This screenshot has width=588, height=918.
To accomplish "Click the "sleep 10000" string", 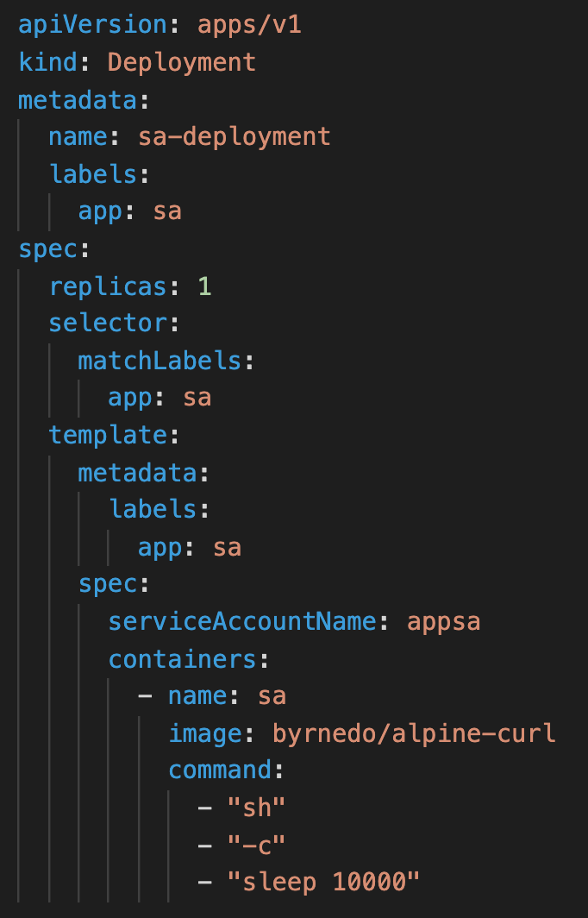I will (x=322, y=883).
